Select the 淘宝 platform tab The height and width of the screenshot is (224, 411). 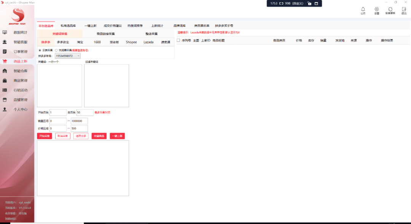(80, 42)
